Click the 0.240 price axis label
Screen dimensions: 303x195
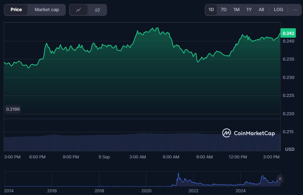(x=288, y=41)
